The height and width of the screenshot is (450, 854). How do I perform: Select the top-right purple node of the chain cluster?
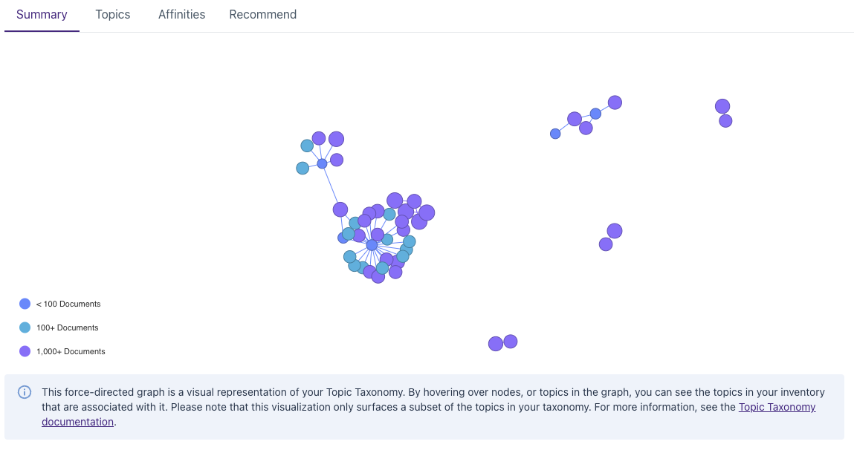pyautogui.click(x=615, y=102)
